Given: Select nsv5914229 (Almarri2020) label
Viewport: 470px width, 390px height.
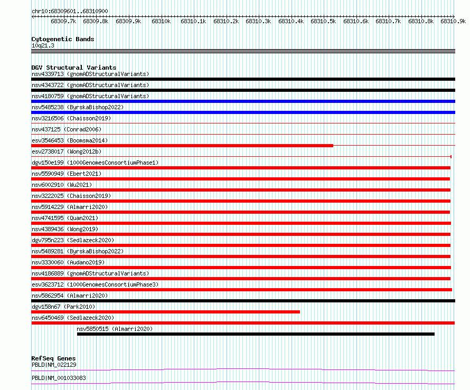Looking at the screenshot, I should (x=70, y=207).
